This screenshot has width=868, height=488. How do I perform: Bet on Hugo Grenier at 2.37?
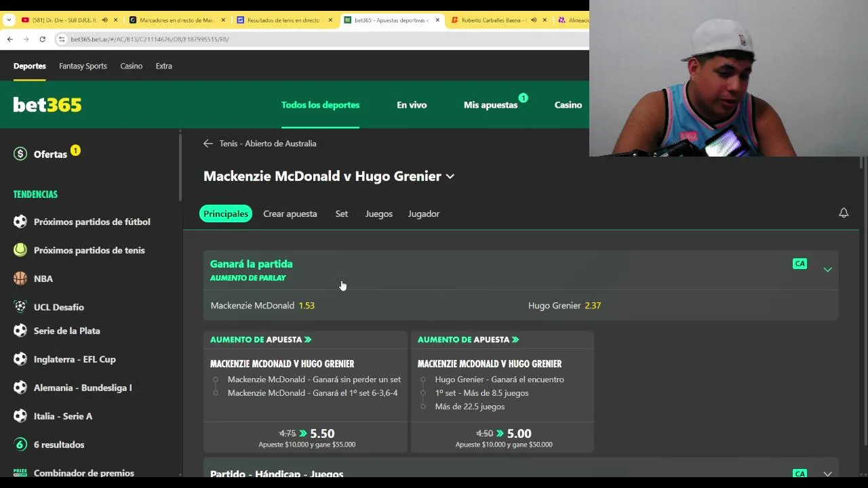[679, 306]
